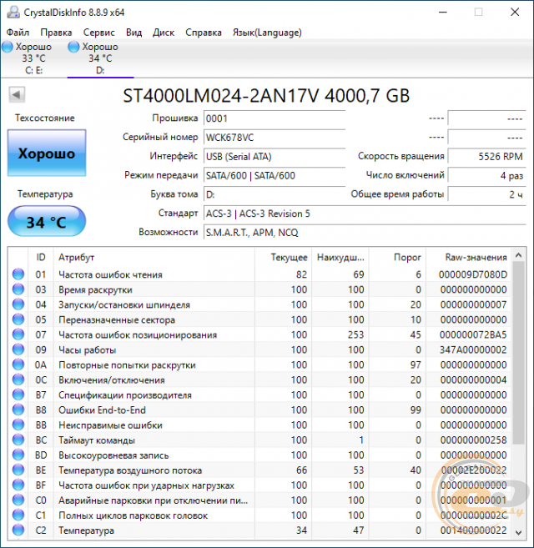This screenshot has width=534, height=548.
Task: Select row Переназначенные сектора
Action: (x=259, y=319)
